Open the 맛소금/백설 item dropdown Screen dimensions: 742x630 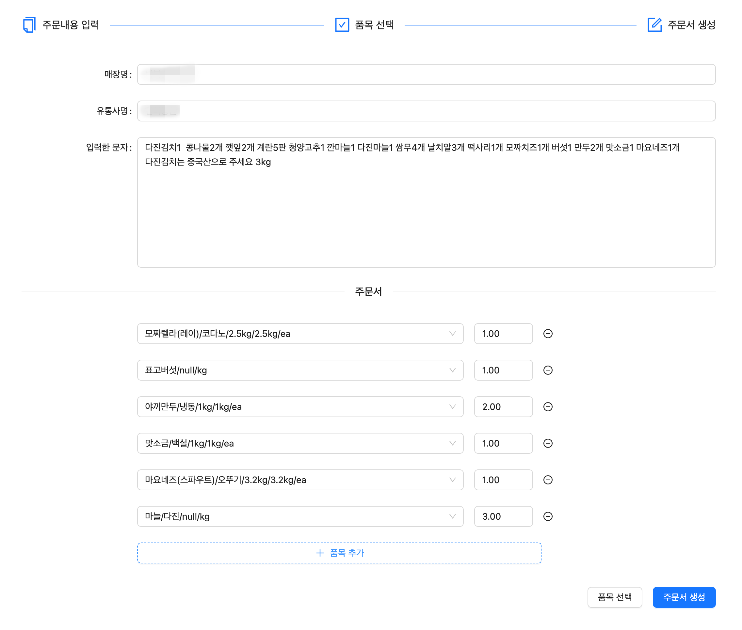pos(300,443)
